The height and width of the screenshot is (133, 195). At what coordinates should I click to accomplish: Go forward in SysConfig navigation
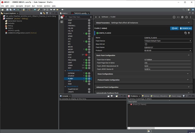(x=99, y=17)
